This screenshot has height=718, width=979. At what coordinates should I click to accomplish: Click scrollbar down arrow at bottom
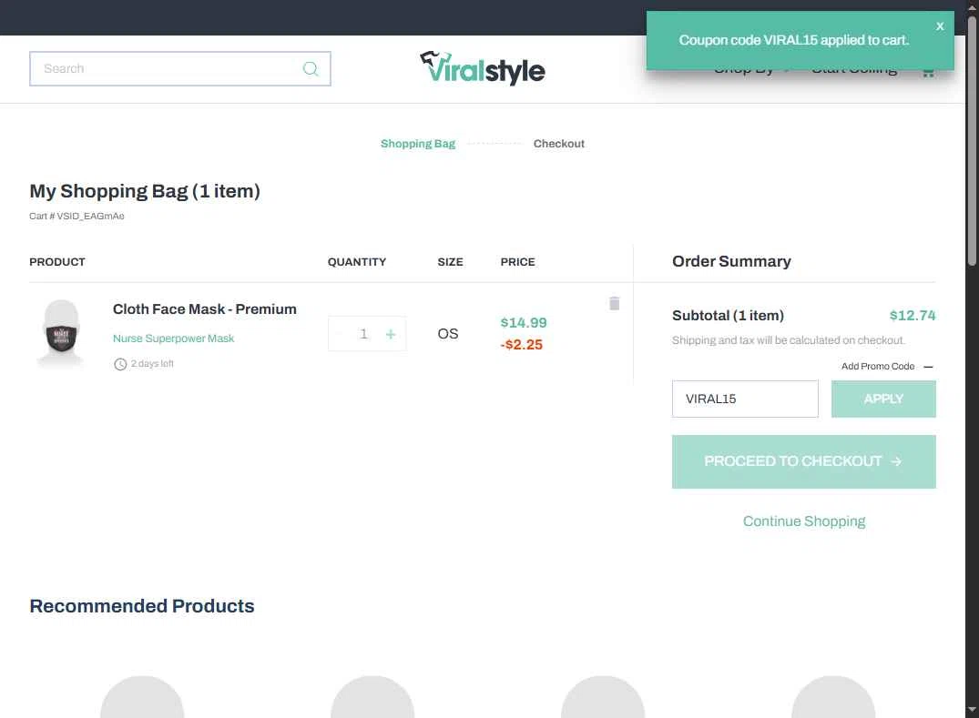click(x=972, y=711)
